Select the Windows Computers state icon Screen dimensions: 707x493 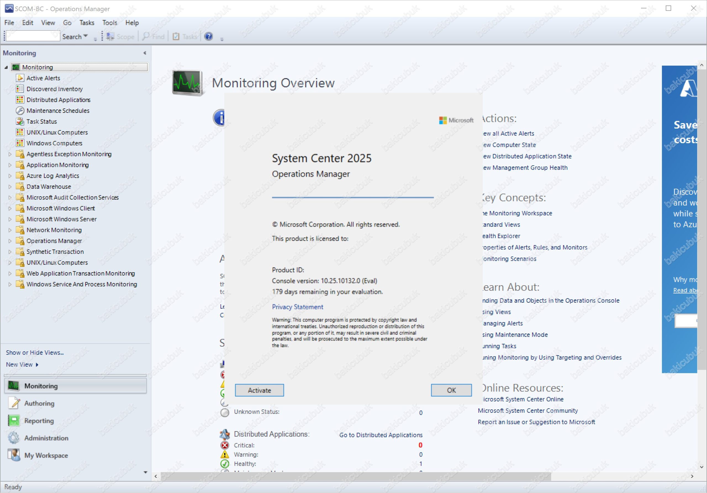tap(20, 143)
